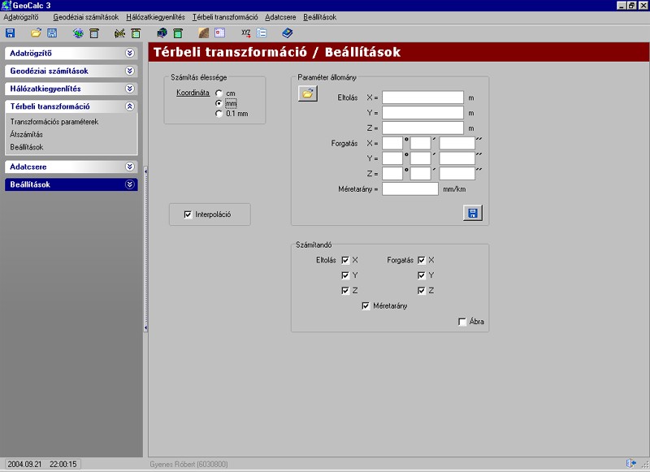This screenshot has height=472, width=650.
Task: Click Gyenes Róbert text in status bar
Action: pos(189,464)
